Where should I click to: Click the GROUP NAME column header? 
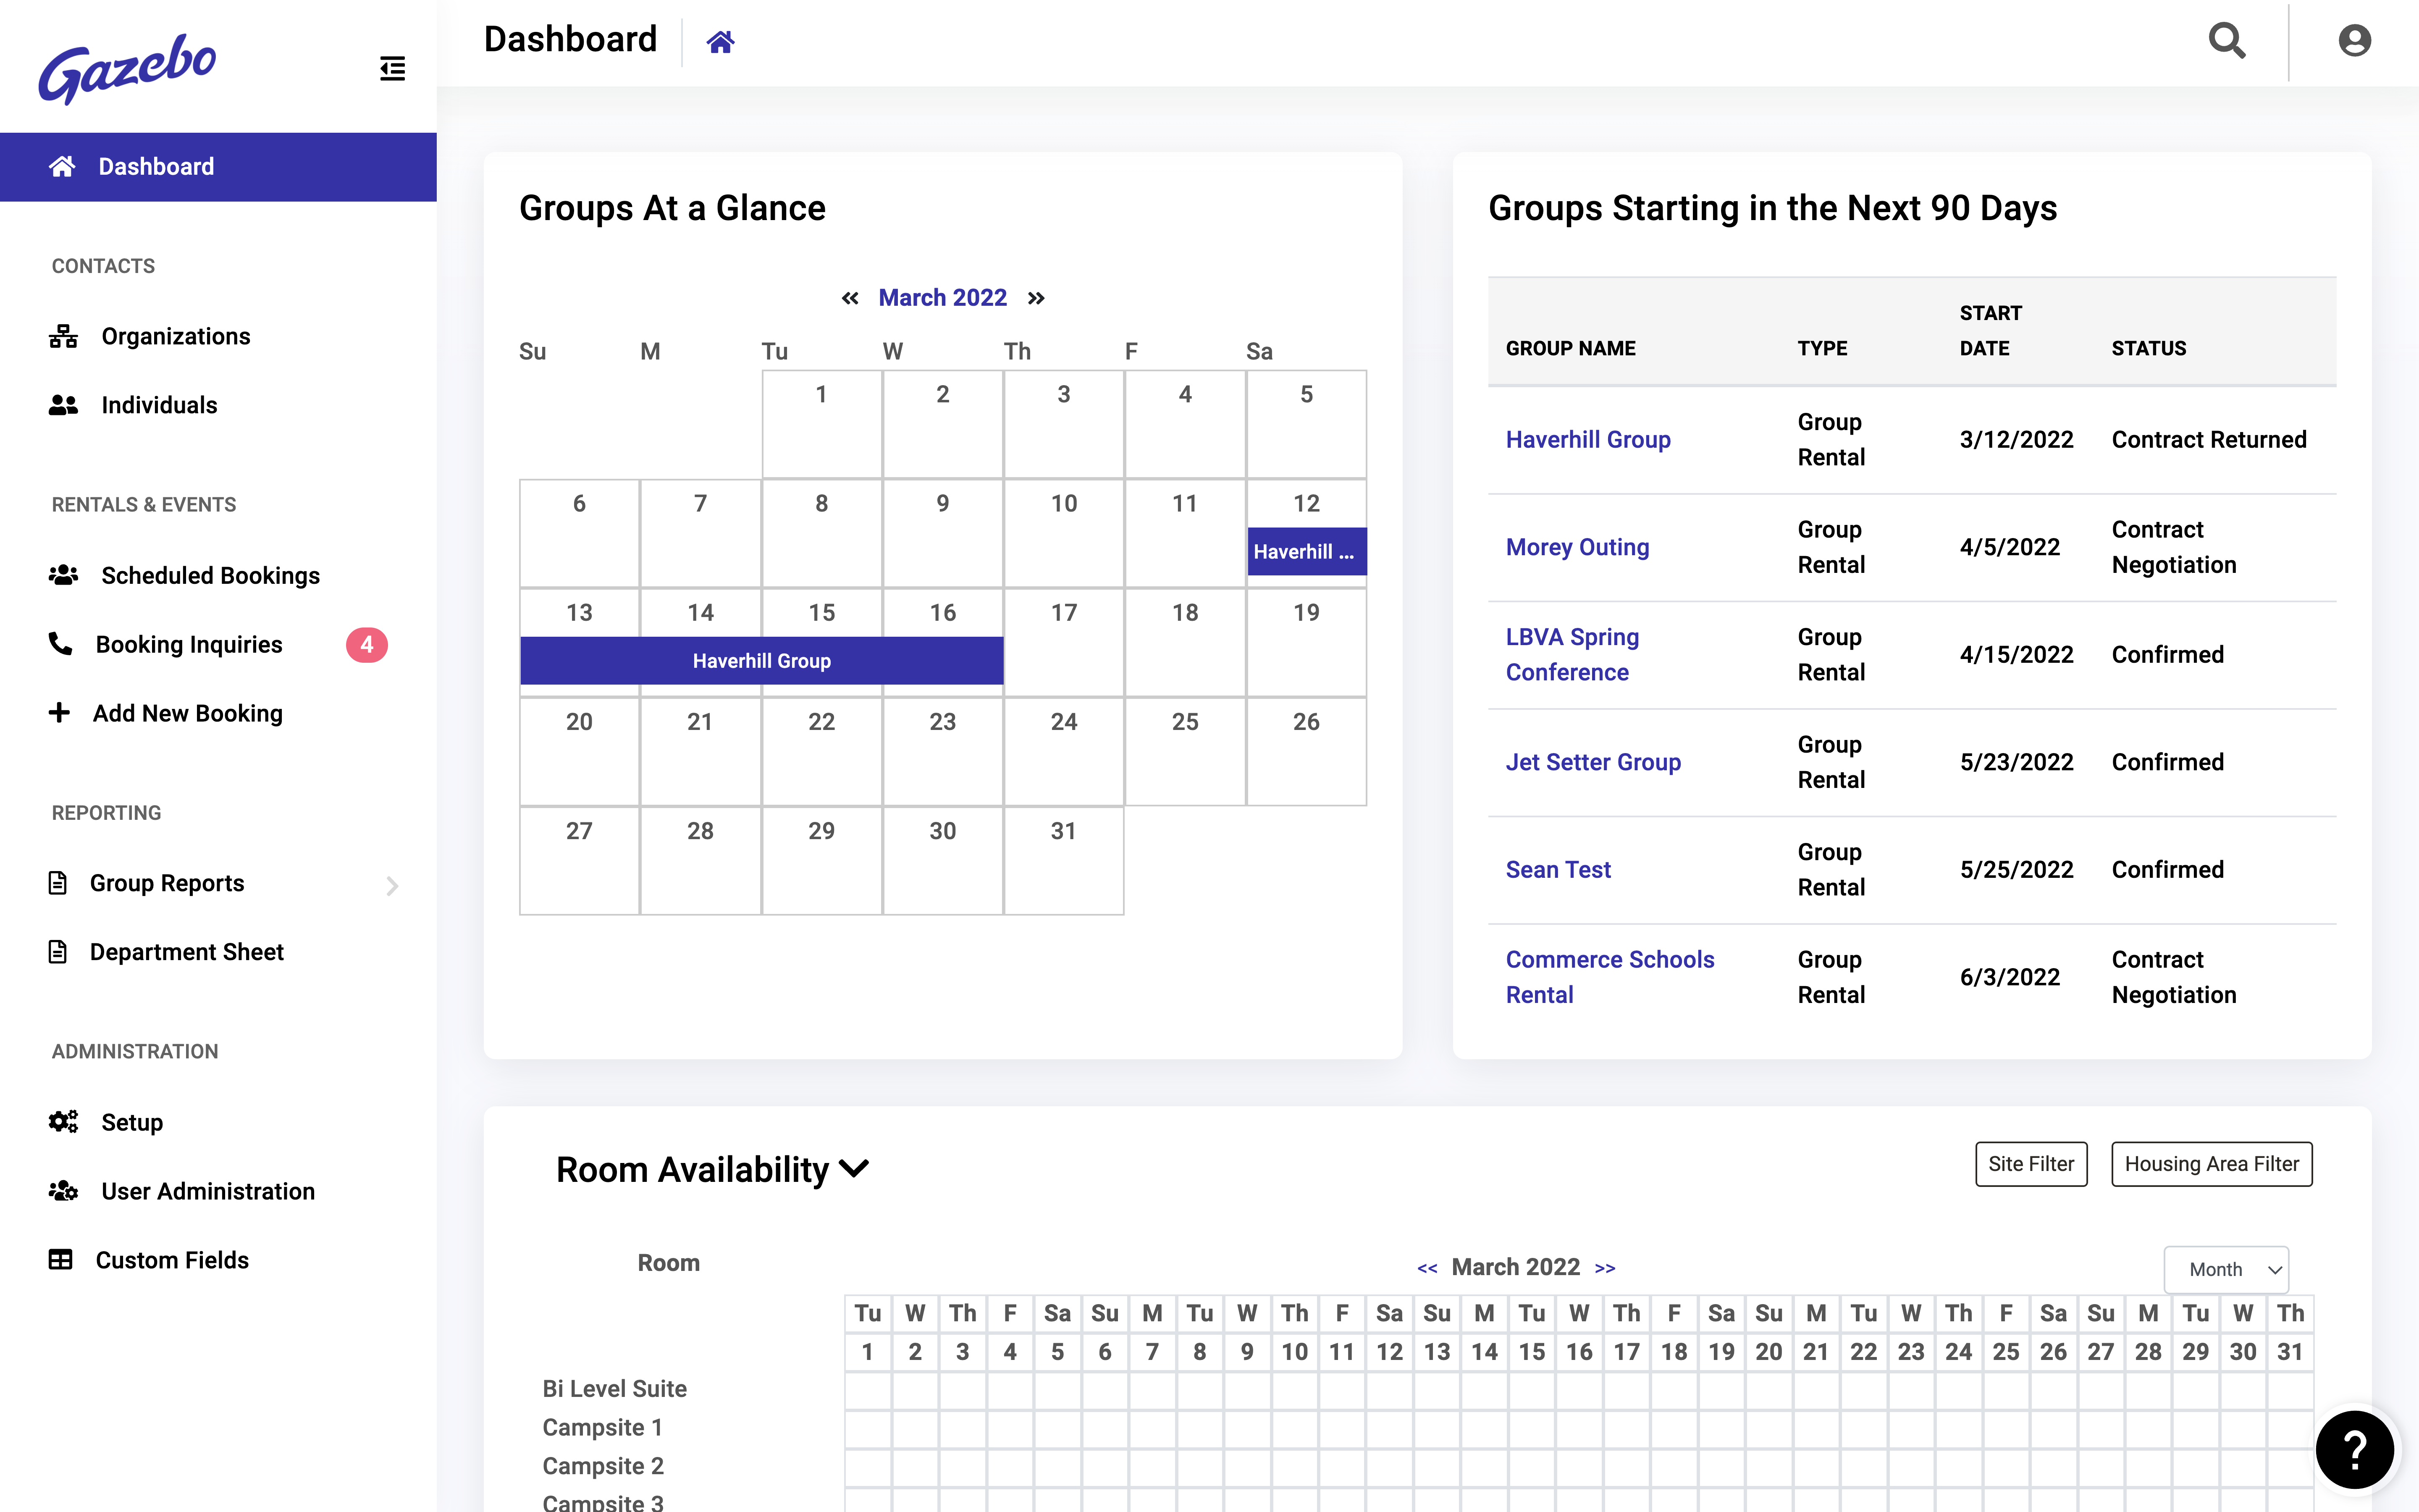[x=1570, y=348]
